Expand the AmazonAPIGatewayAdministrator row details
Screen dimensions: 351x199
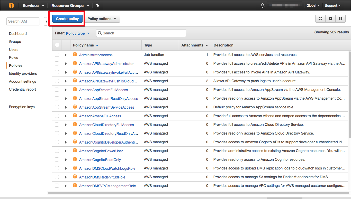[x=66, y=64]
